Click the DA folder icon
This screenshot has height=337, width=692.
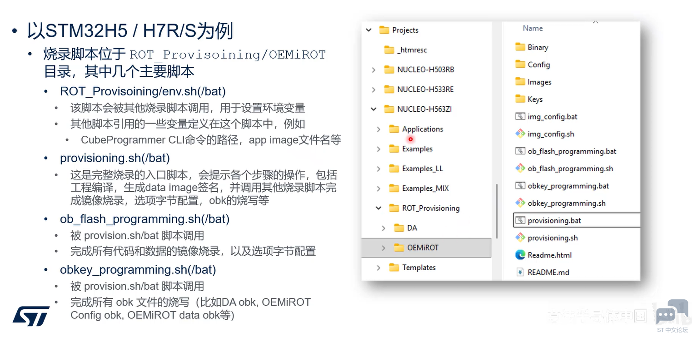coord(399,228)
